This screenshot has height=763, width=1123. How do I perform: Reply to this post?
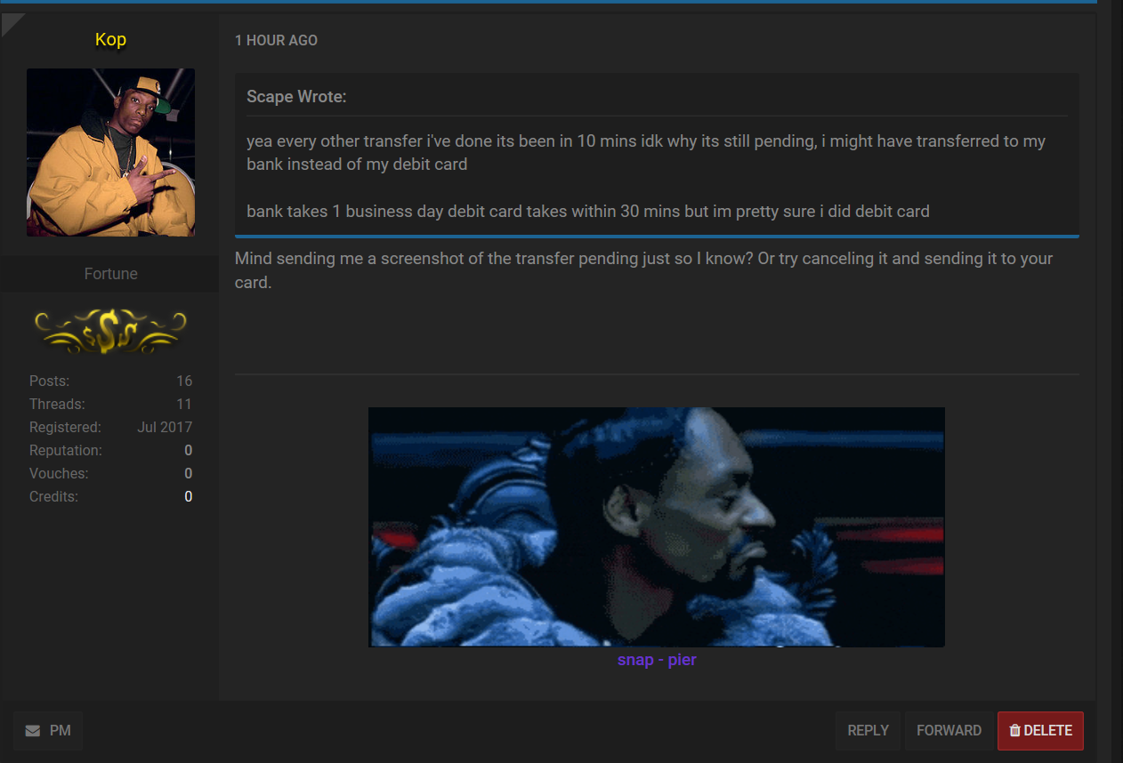868,731
